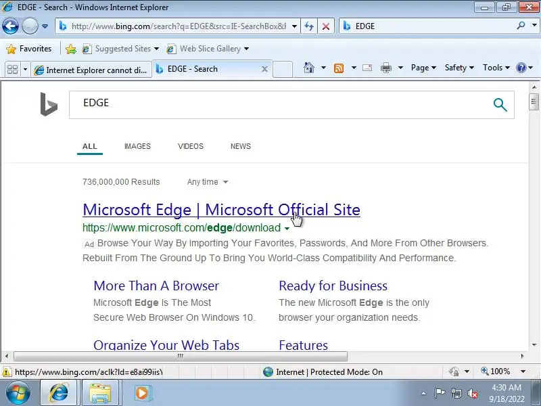Click the Read Mail icon

[x=367, y=68]
